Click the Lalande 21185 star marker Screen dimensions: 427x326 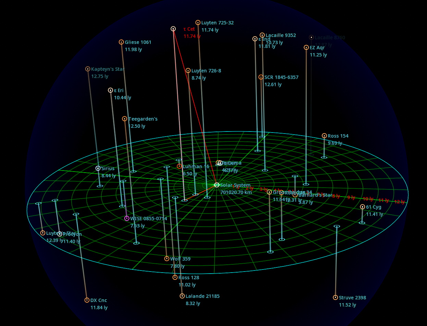182,296
